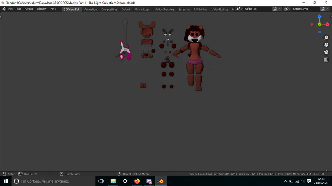Open the Wi-Fi network tray icon
The width and height of the screenshot is (332, 186).
click(x=297, y=181)
